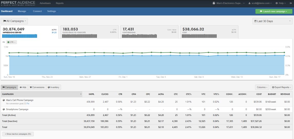294x139 pixels.
Task: Switch to the Conversions tab
Action: point(37,87)
